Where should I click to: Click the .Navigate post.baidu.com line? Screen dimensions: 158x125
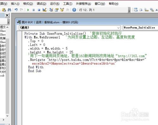coord(87,60)
